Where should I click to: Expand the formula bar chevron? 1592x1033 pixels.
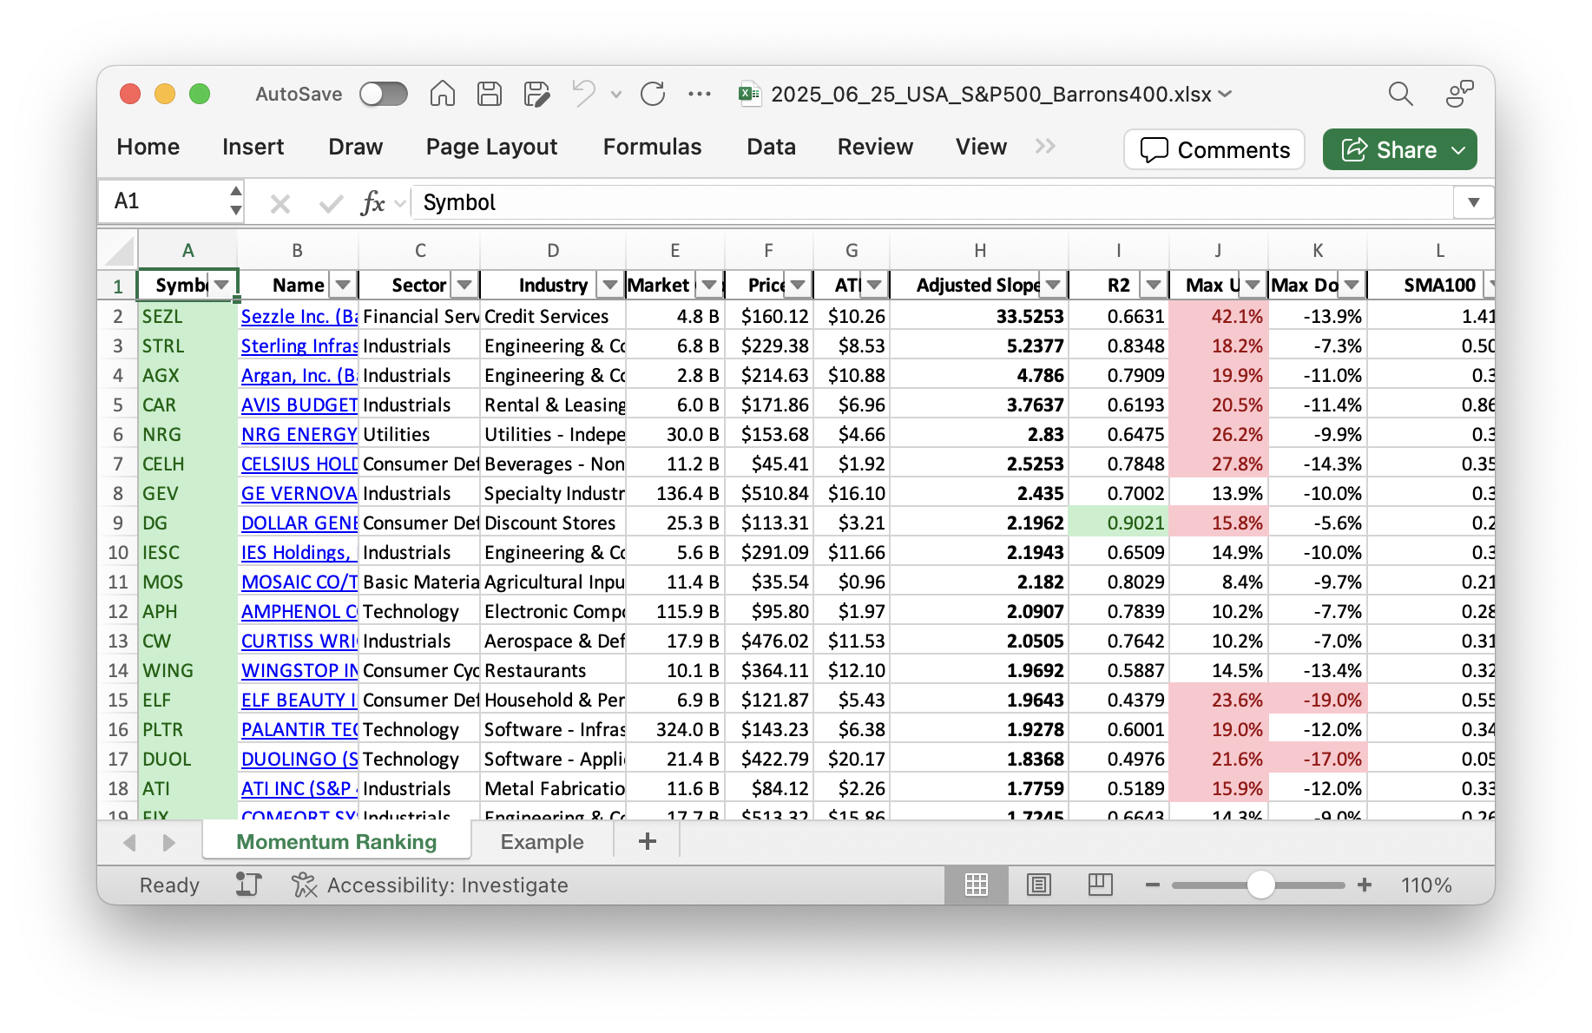[1473, 202]
